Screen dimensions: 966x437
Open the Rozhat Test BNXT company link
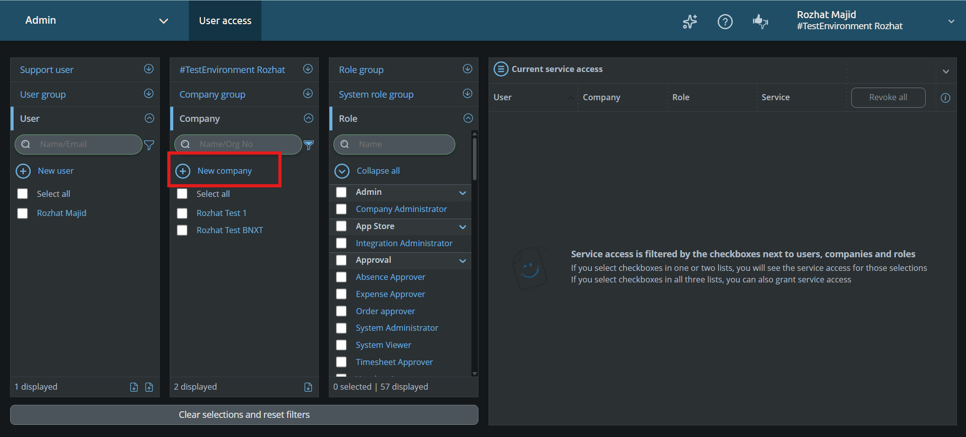(230, 231)
